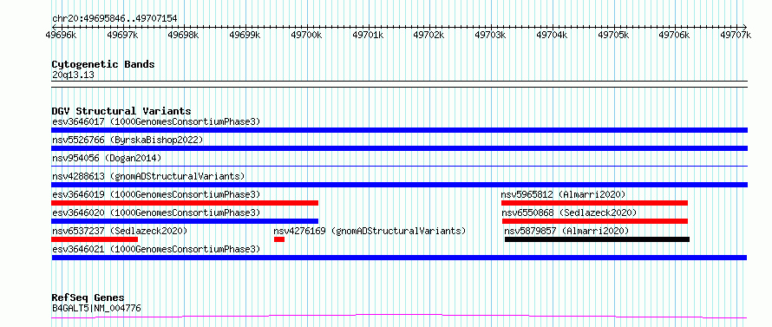Click the 49699k ruler tick label
This screenshot has width=772, height=327.
click(x=245, y=35)
